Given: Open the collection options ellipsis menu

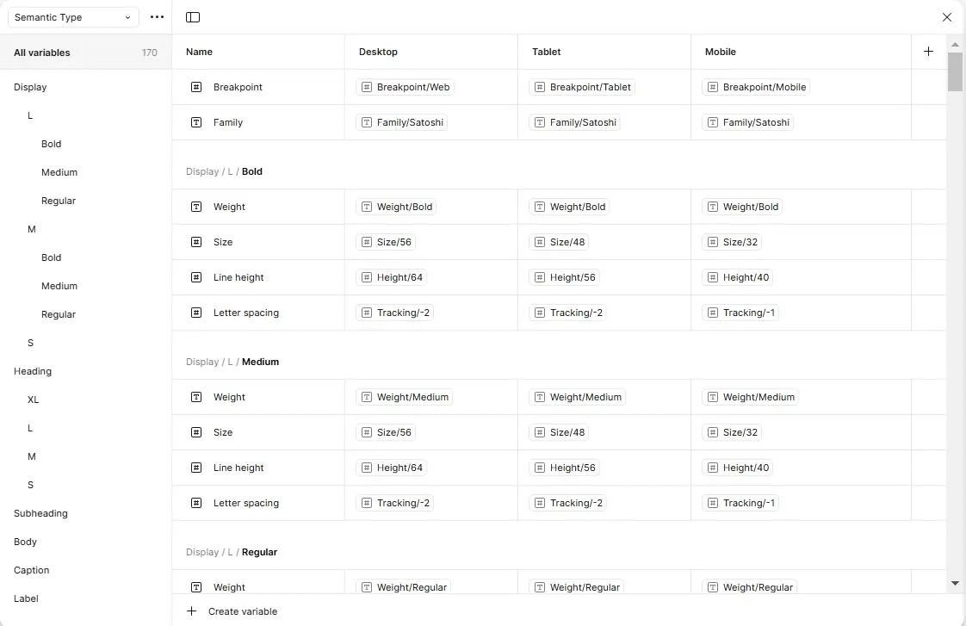Looking at the screenshot, I should coord(157,17).
